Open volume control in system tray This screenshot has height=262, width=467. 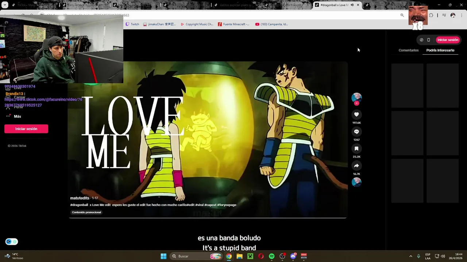pyautogui.click(x=443, y=256)
